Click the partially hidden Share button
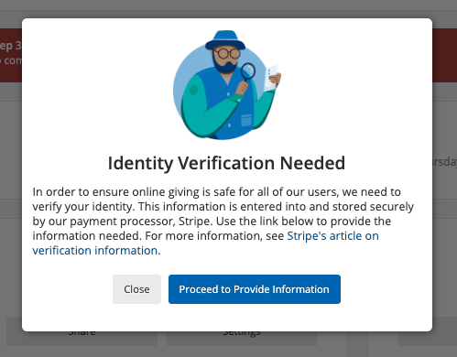This screenshot has height=357, width=457. pyautogui.click(x=82, y=339)
